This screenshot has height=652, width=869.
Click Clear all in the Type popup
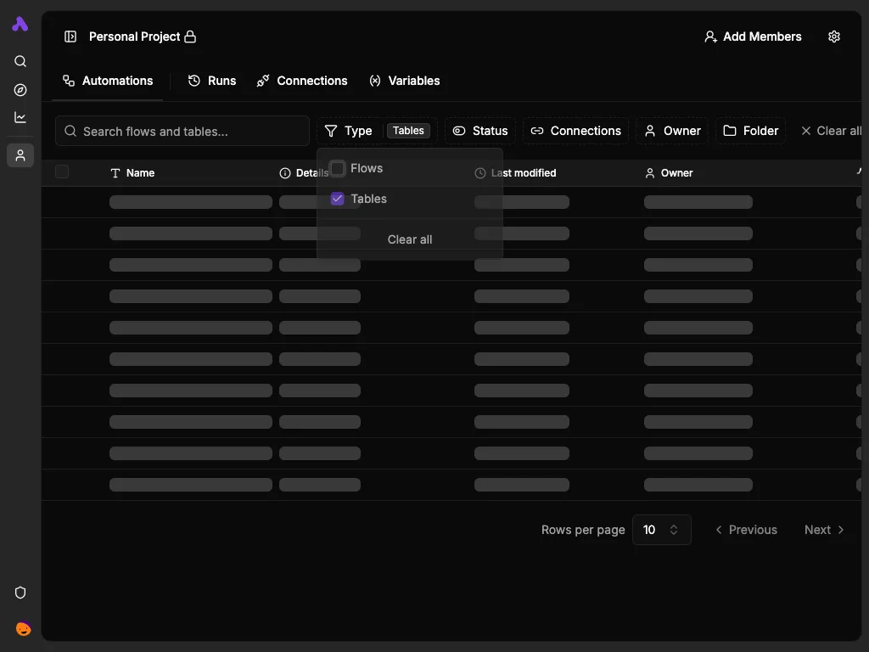coord(410,239)
